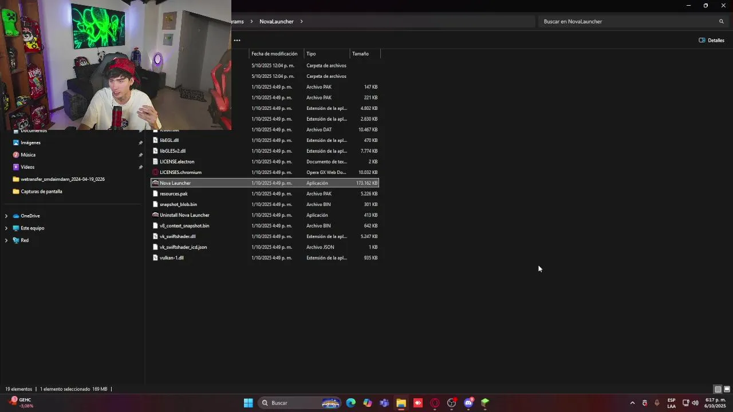Click the vulkan-1.dll file icon
This screenshot has height=412, width=733.
[155, 258]
